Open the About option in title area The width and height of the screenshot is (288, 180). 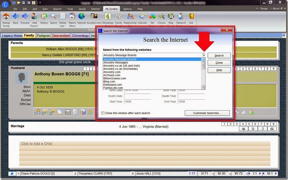tap(276, 9)
